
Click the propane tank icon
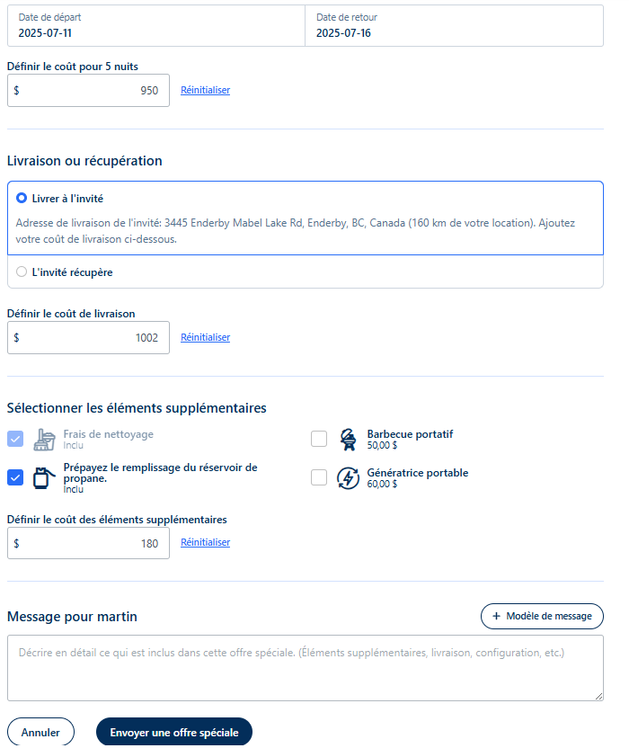[43, 477]
